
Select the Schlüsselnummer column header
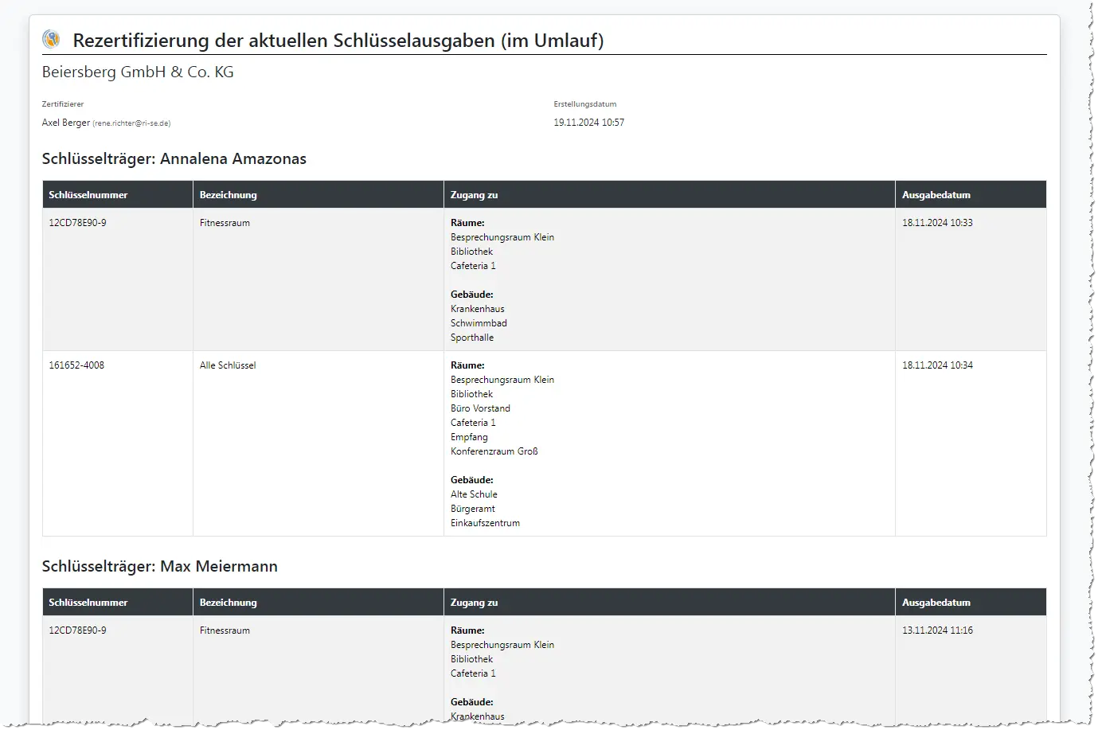[x=88, y=194]
